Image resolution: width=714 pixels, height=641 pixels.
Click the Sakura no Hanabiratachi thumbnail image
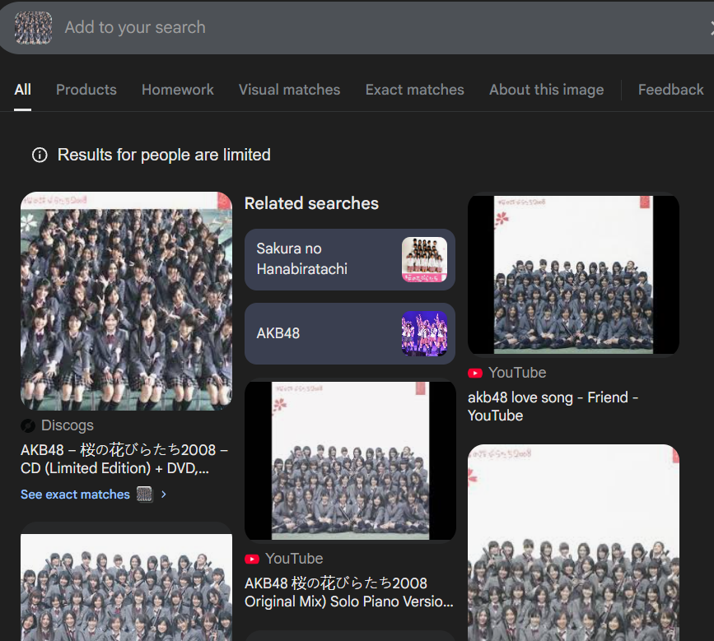click(x=424, y=259)
